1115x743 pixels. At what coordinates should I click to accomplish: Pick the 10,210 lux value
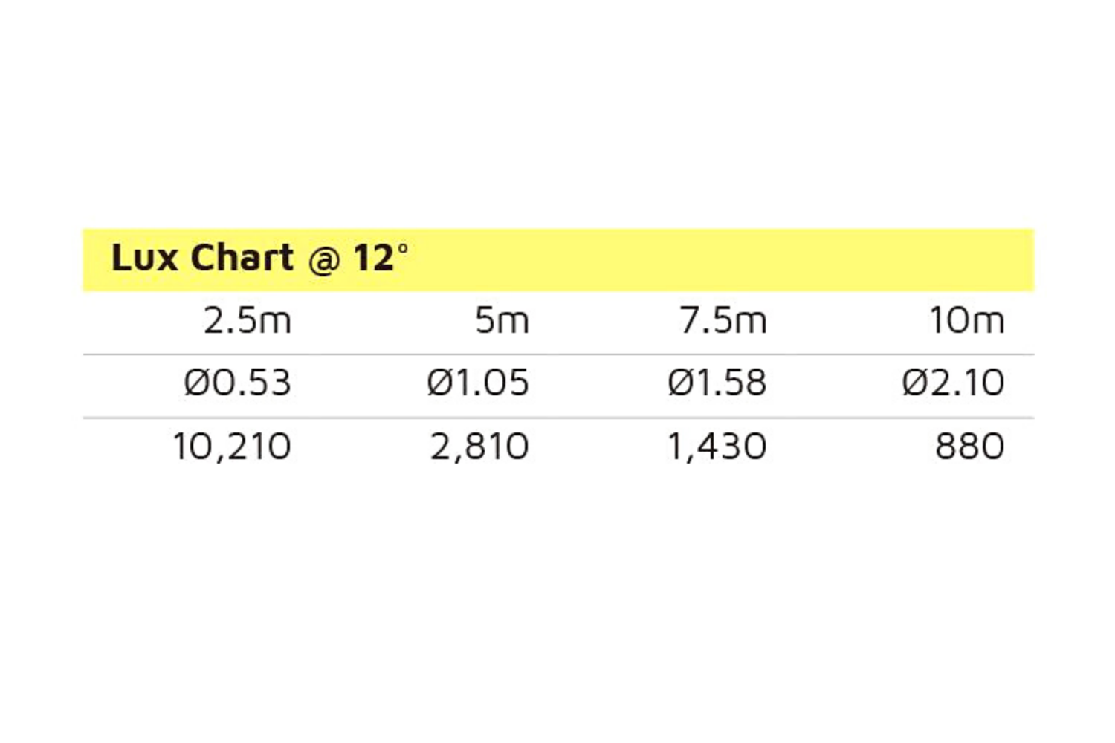231,447
